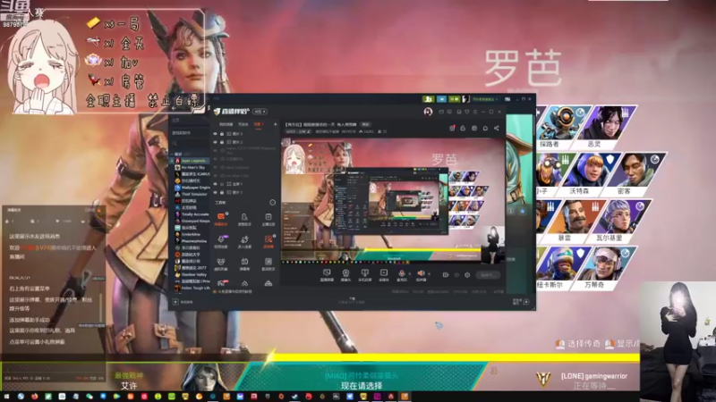Viewport: 716px width, 402px height.
Task: Toggle the lock on the 图片3 source
Action: click(222, 134)
